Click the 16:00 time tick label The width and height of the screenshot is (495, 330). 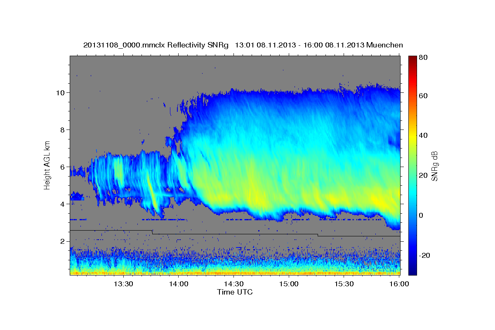pyautogui.click(x=399, y=284)
